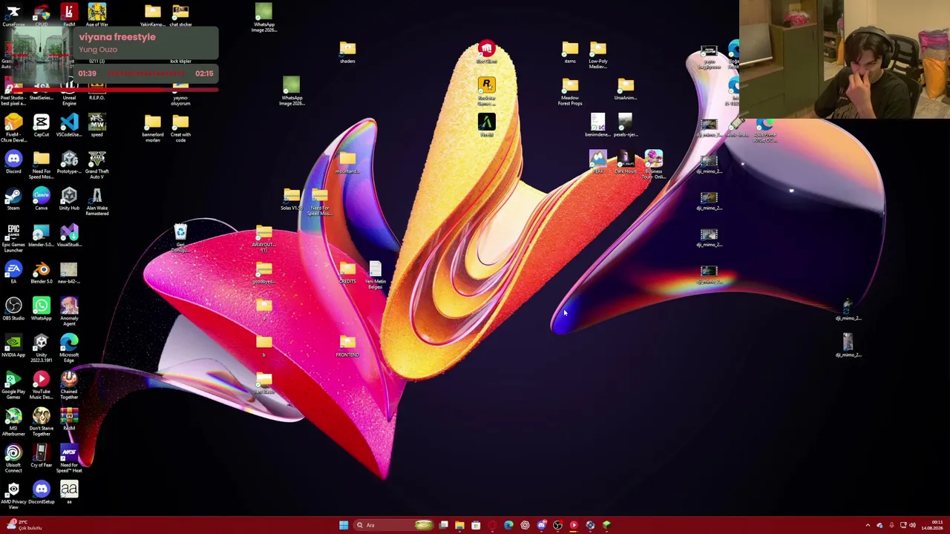Open the Task View taskbar button

coord(443,525)
